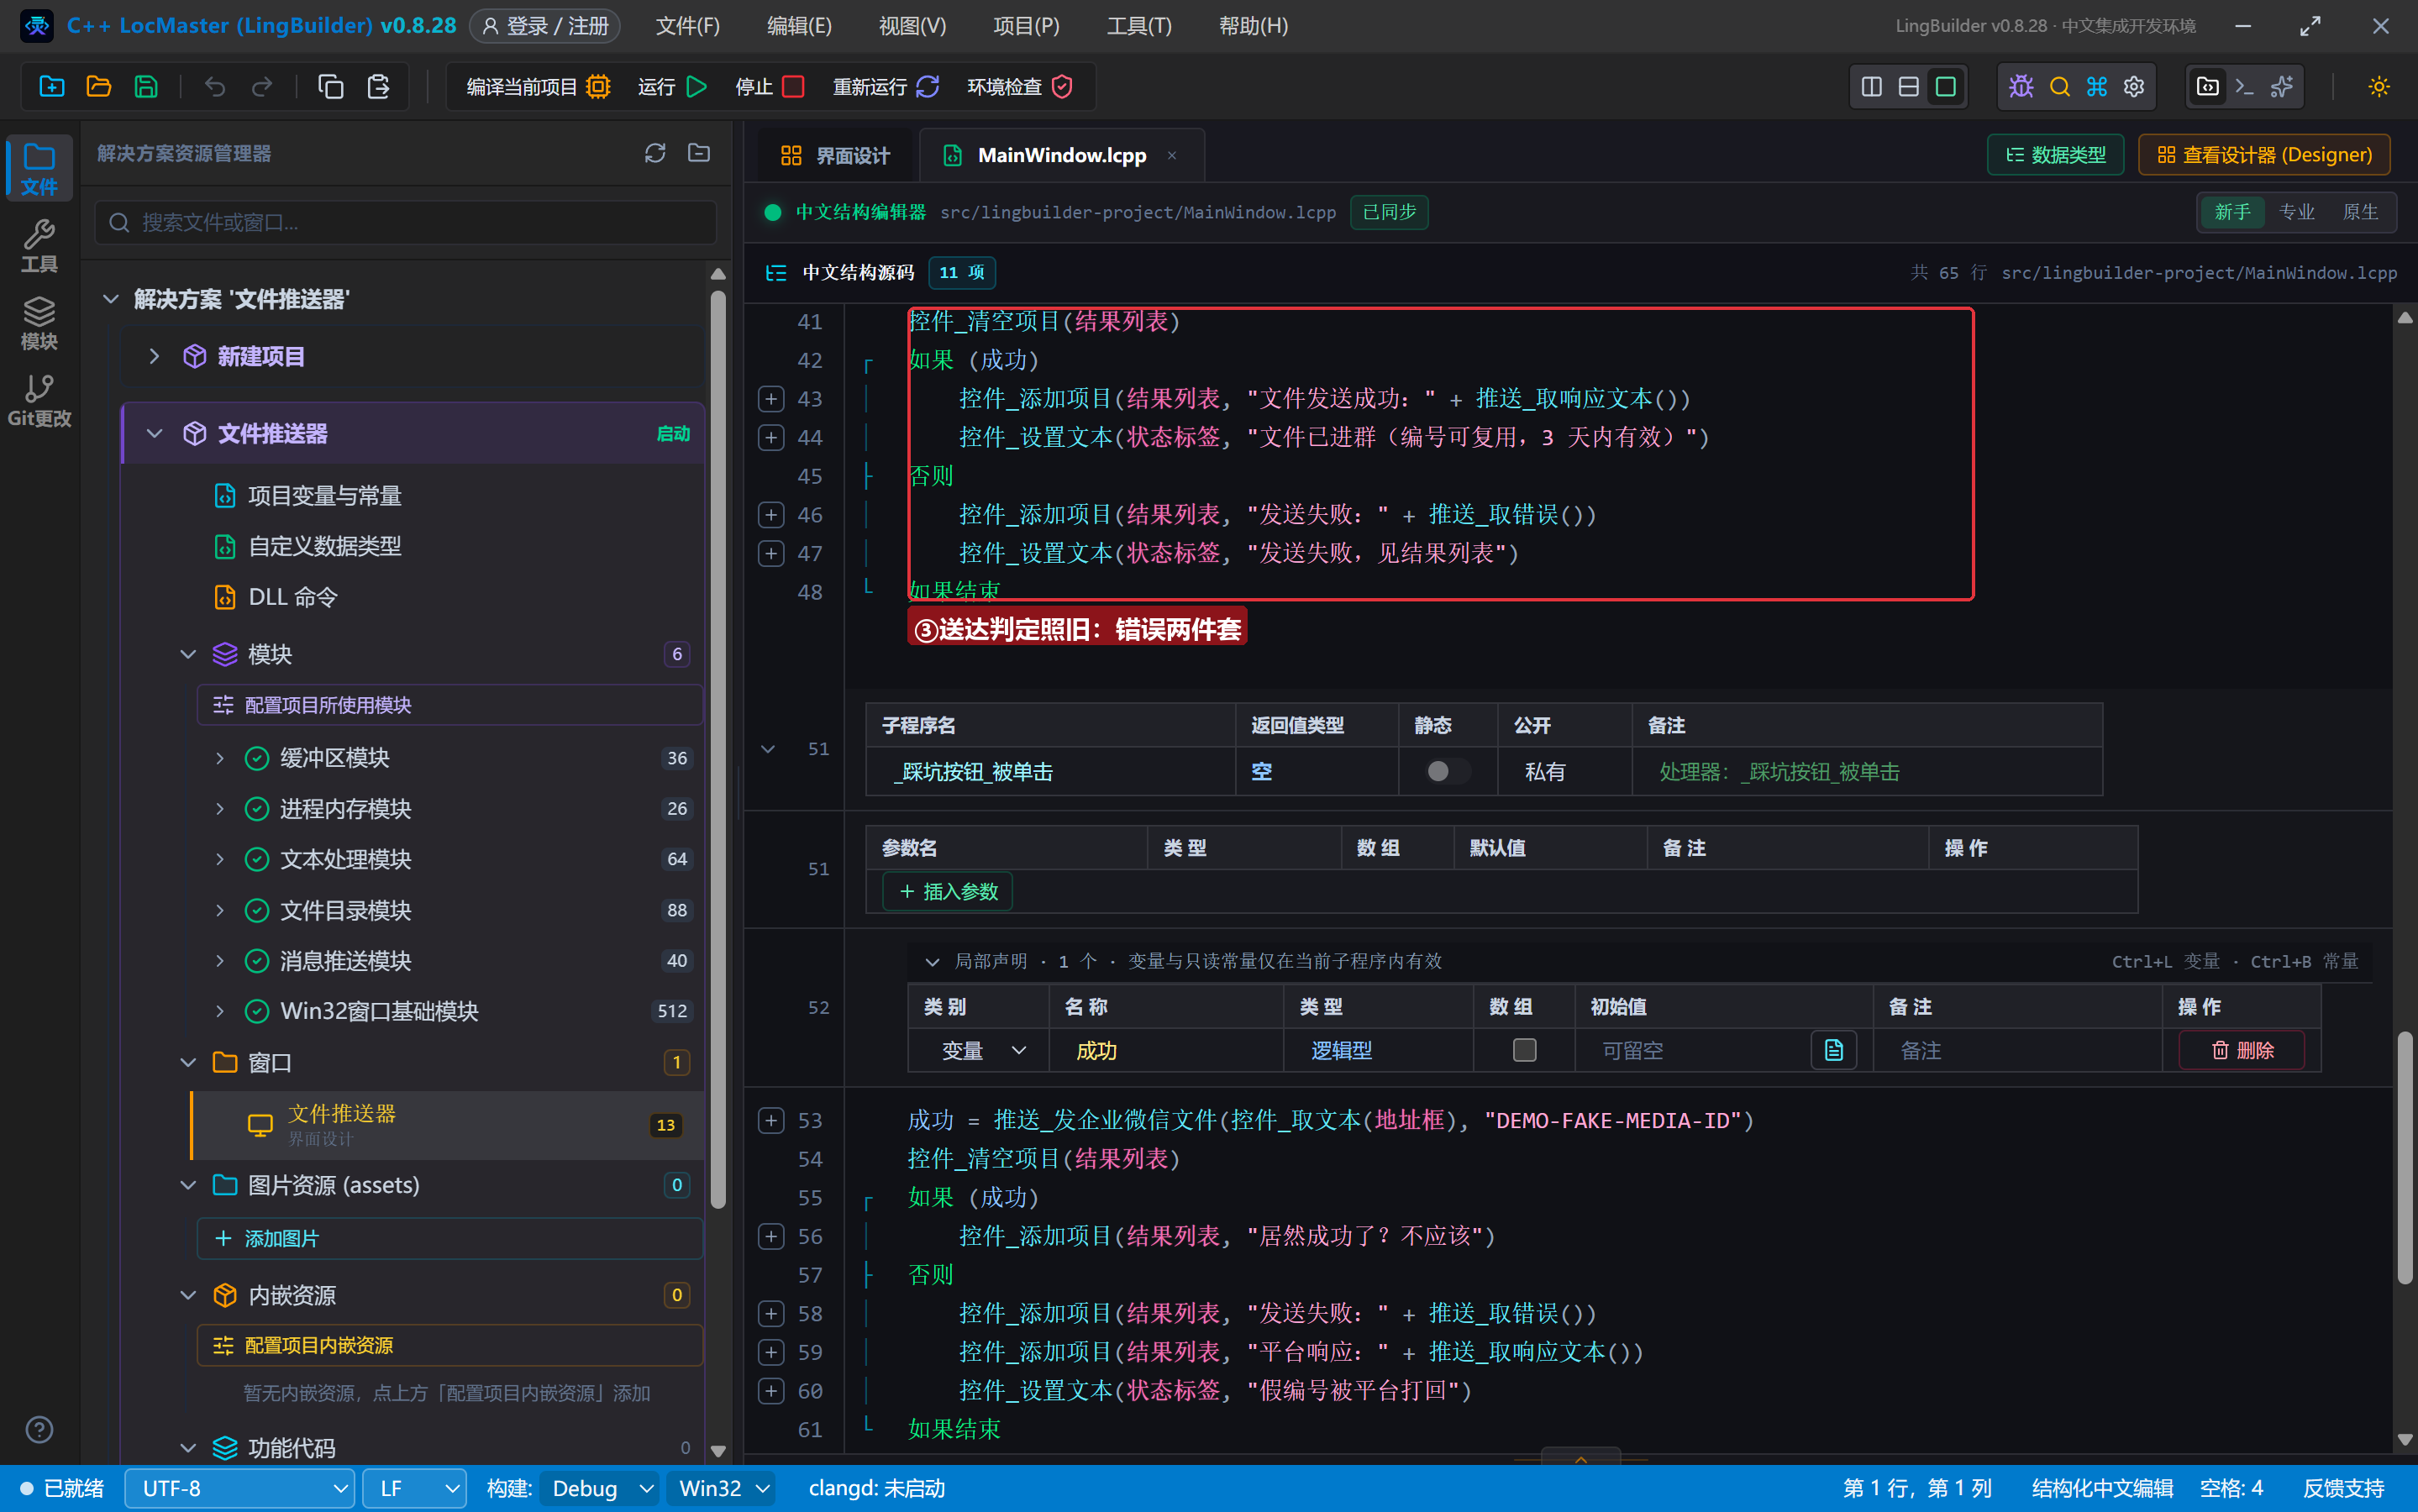Expand the 缓冲区模块 tree node
This screenshot has width=2418, height=1512.
pos(220,758)
